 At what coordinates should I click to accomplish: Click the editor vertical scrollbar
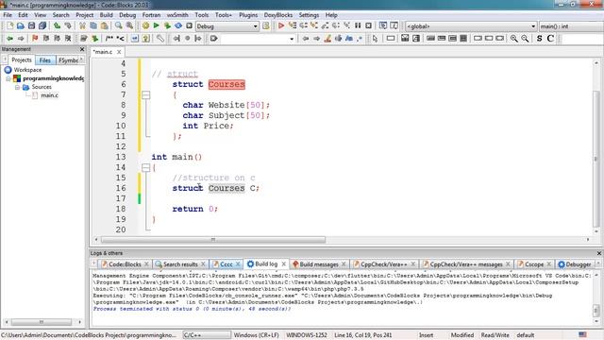tap(596, 158)
